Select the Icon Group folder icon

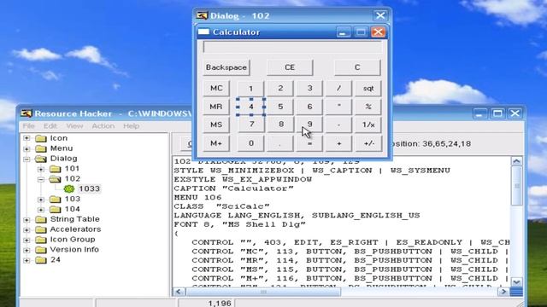point(41,240)
